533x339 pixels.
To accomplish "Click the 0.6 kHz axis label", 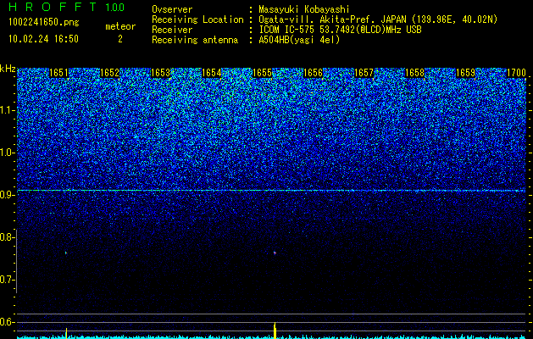I will coord(6,322).
